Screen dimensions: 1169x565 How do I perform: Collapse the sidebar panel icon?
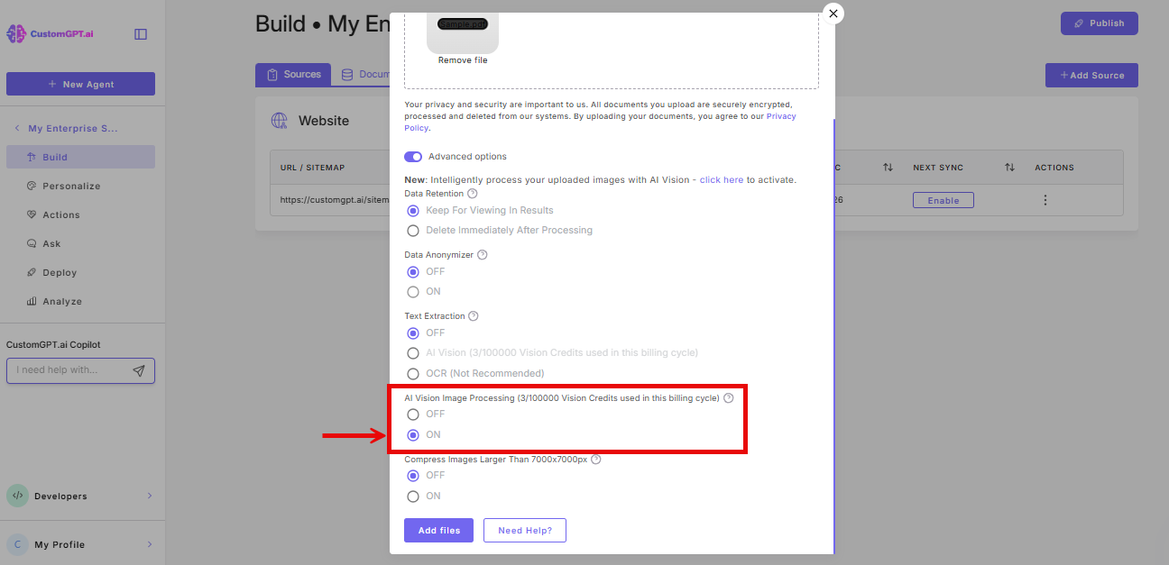click(x=141, y=34)
